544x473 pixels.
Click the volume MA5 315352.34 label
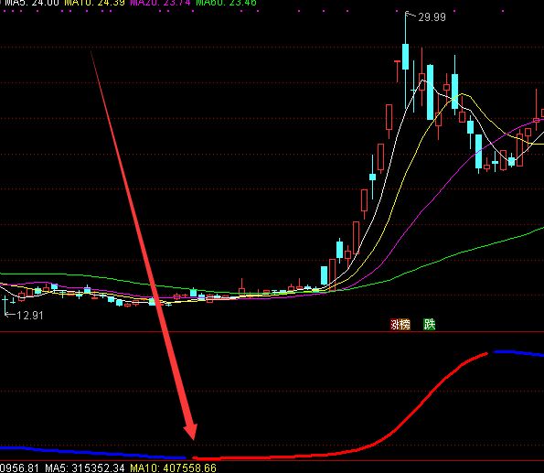[x=85, y=468]
